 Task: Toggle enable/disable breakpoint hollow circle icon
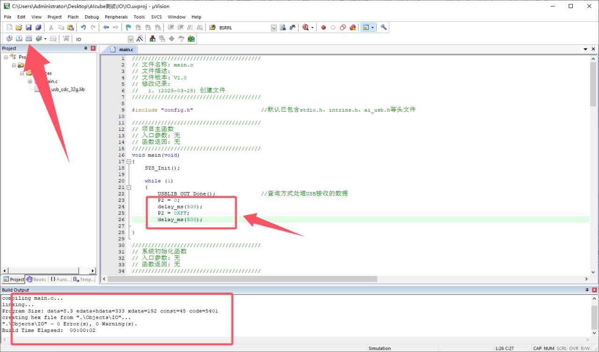333,28
